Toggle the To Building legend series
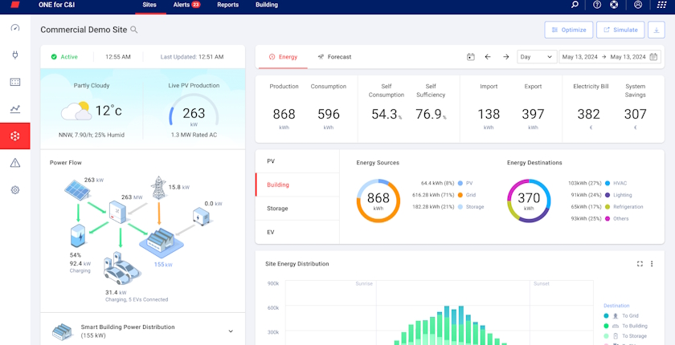The height and width of the screenshot is (345, 675). pos(630,326)
